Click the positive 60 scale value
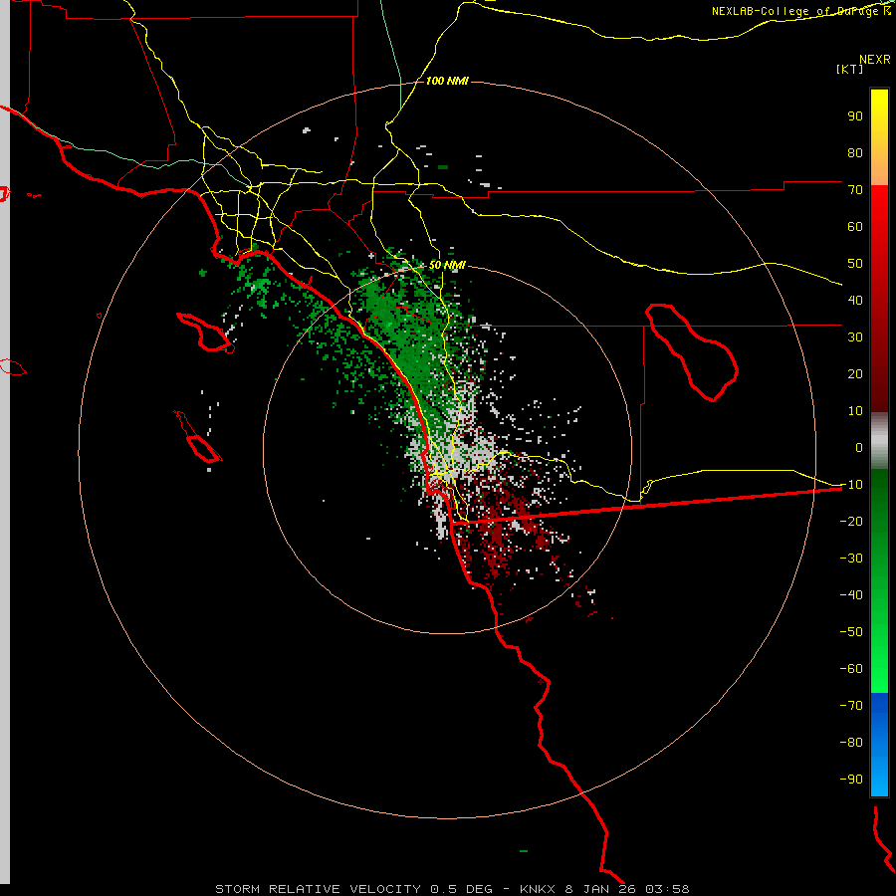The image size is (896, 896). tap(855, 227)
